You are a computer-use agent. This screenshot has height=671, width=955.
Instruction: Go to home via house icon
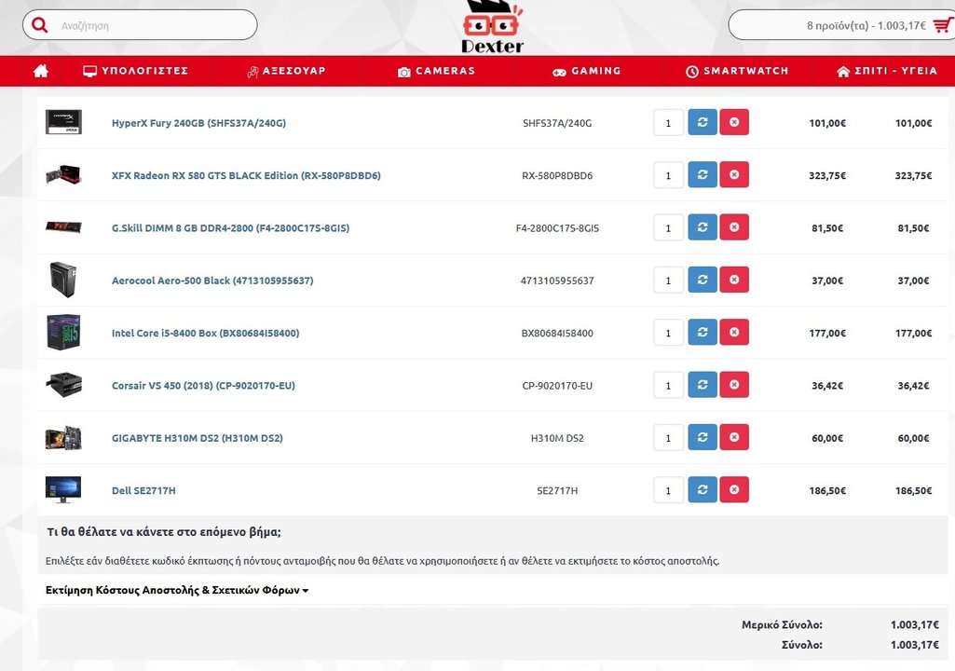coord(41,71)
